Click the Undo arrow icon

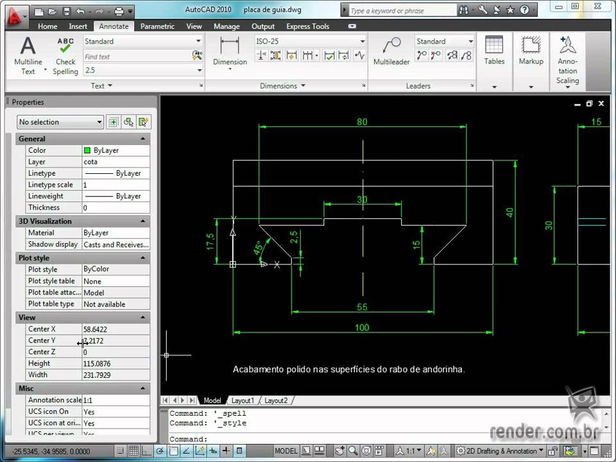pyautogui.click(x=80, y=12)
